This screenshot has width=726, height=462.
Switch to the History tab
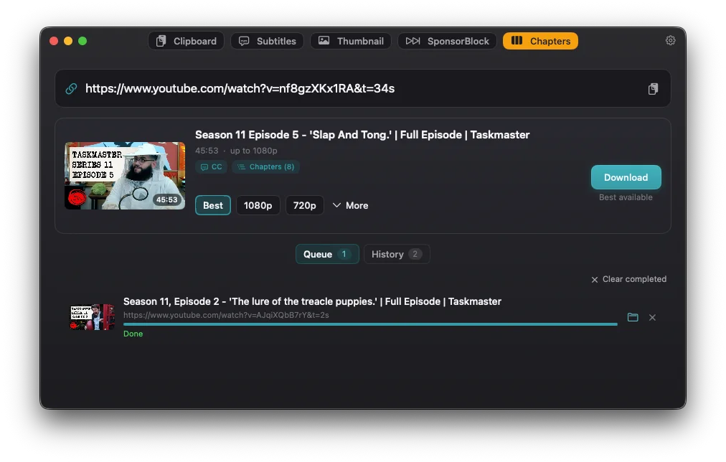tap(397, 254)
